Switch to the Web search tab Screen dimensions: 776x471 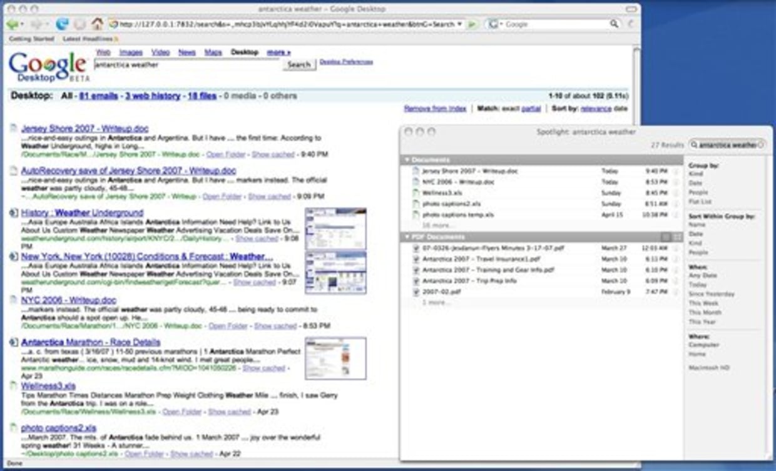pyautogui.click(x=103, y=53)
